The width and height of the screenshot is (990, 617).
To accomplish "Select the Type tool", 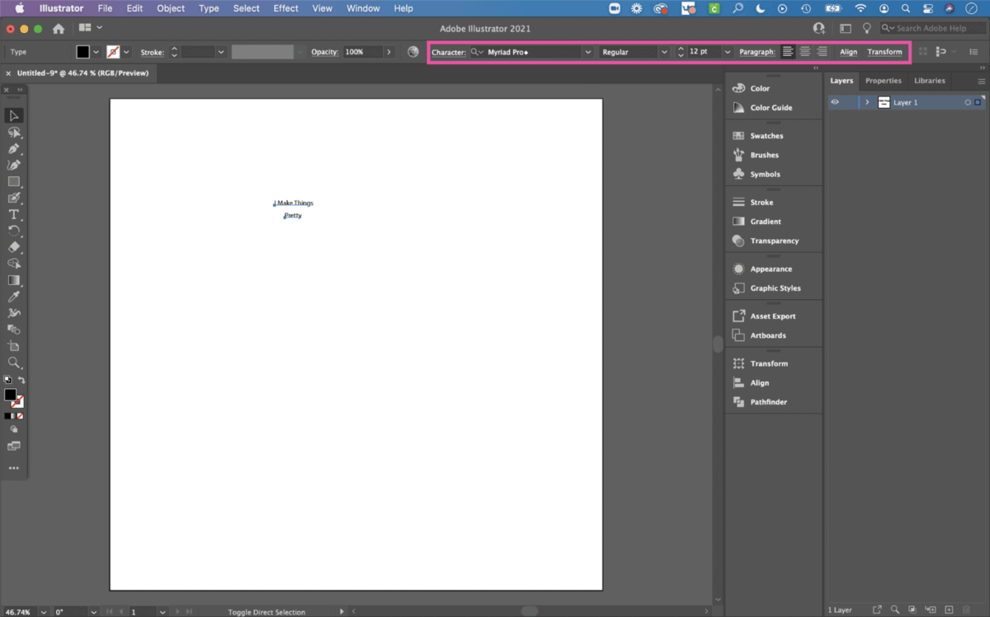I will 14,215.
